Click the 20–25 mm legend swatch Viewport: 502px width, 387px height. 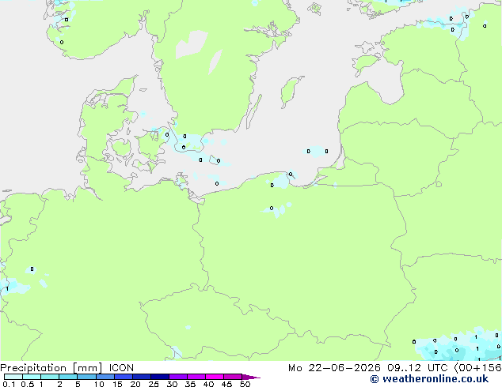click(142, 377)
